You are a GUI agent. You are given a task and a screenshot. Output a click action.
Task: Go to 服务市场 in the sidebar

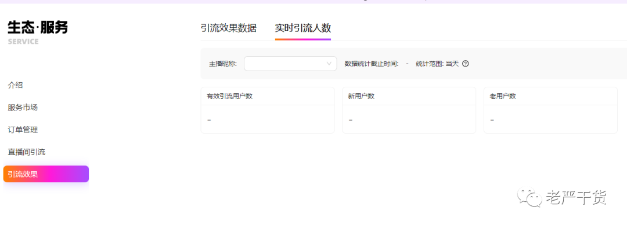point(23,108)
